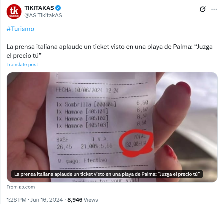Click the #Turismo hashtag

pyautogui.click(x=20, y=29)
